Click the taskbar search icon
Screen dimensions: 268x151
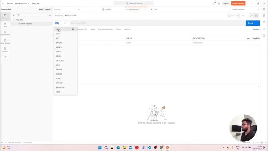pos(106,148)
